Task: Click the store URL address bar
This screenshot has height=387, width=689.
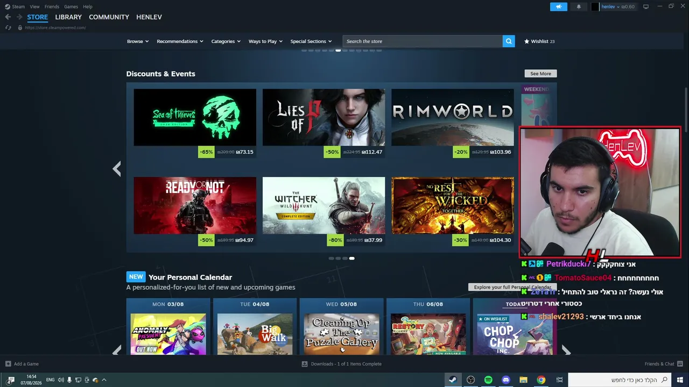Action: pos(55,27)
